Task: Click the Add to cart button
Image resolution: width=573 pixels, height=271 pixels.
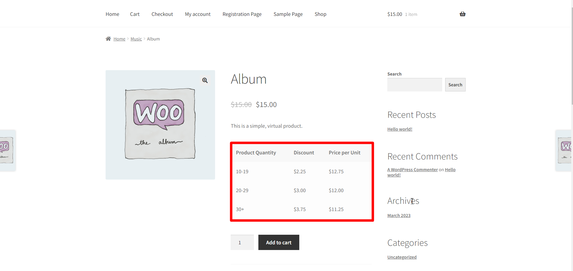Action: coord(279,242)
